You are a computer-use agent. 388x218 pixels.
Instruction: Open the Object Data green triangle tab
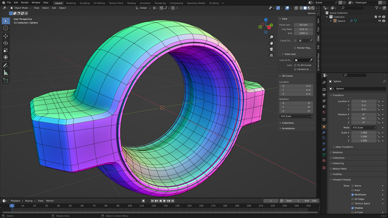click(324, 155)
